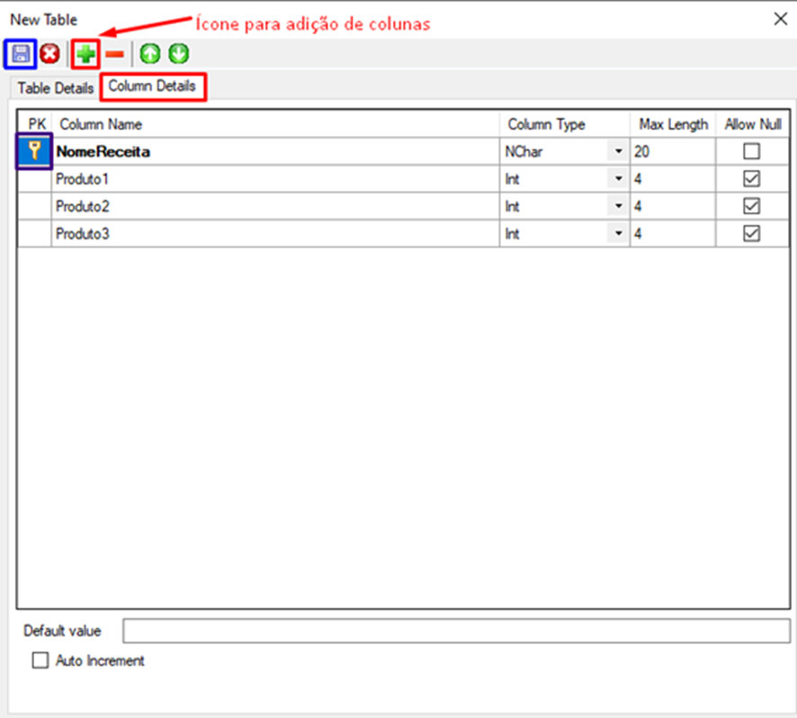The height and width of the screenshot is (718, 797).
Task: Remove column using red minus icon
Action: click(x=114, y=55)
